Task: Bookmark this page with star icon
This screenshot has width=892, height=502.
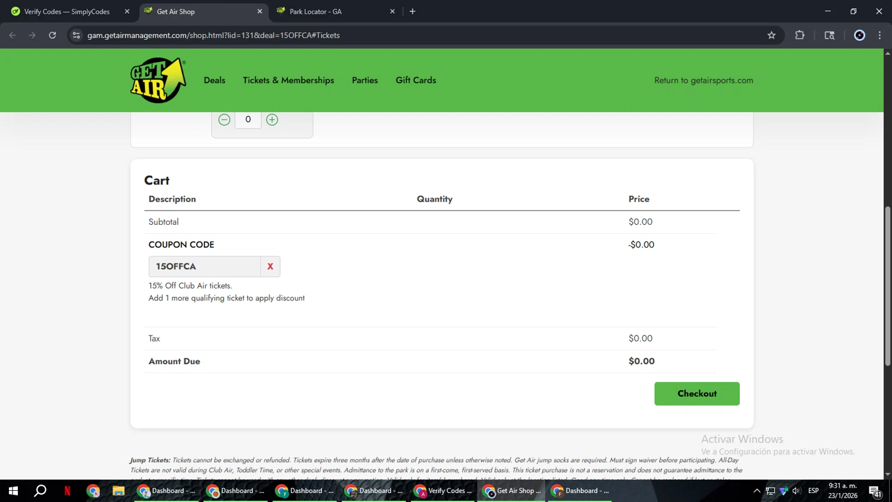Action: [x=771, y=35]
